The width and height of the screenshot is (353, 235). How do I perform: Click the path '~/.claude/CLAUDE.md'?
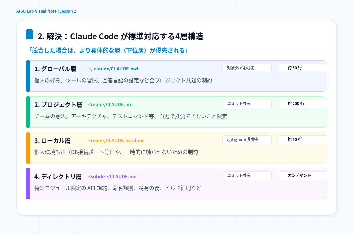(113, 69)
